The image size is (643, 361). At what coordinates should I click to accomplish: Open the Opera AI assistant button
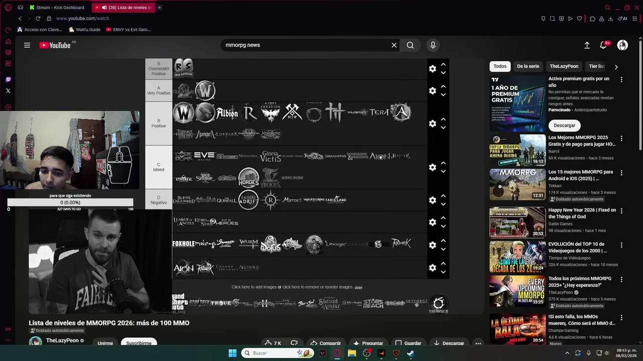tap(623, 19)
